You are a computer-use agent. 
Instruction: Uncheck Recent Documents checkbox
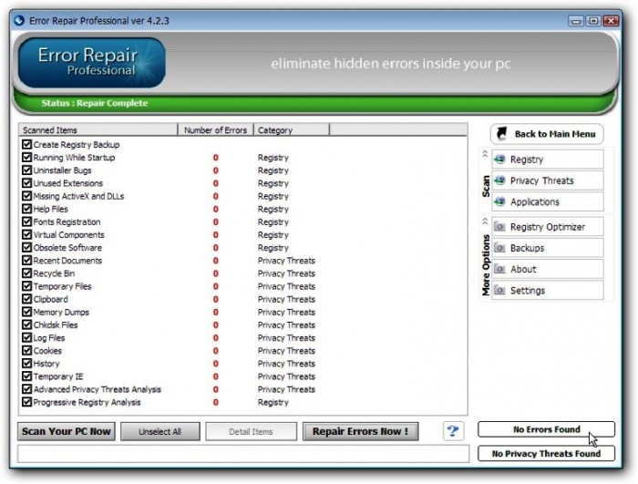(26, 260)
